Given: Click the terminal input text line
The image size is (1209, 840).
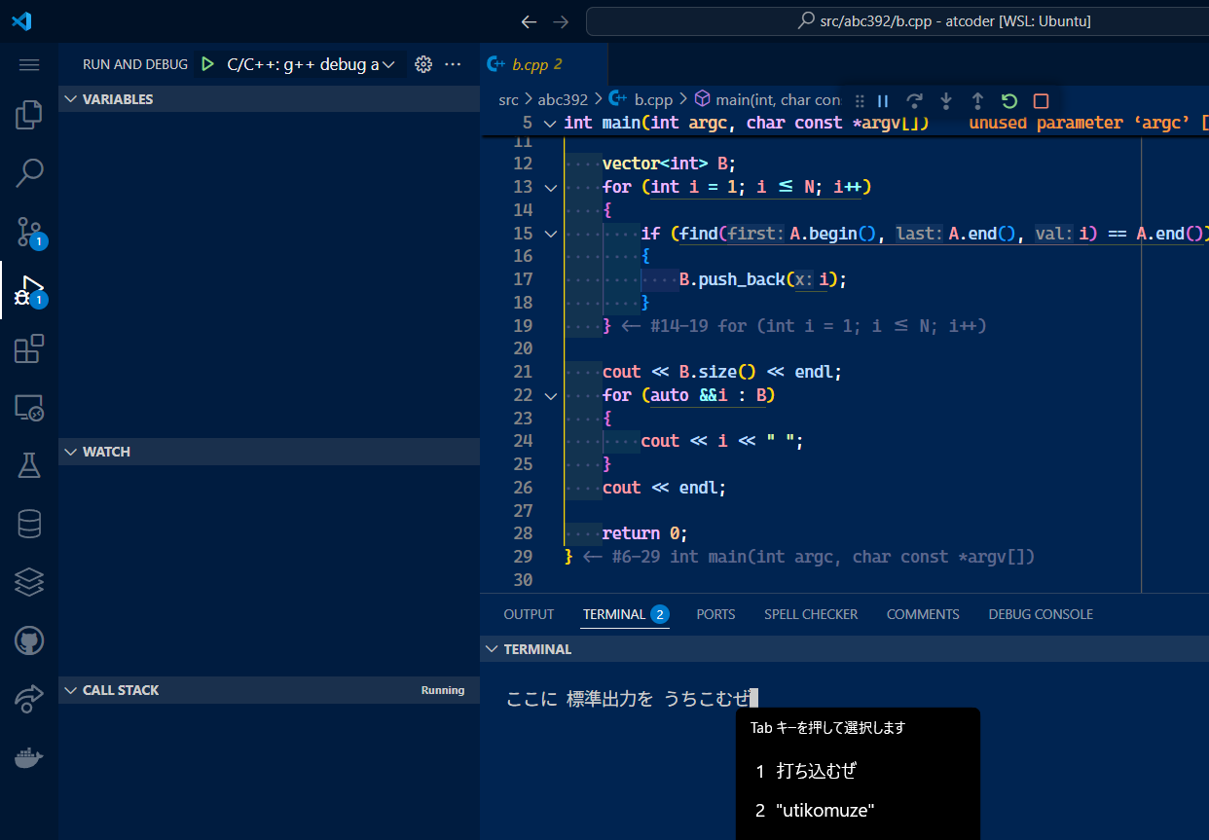Looking at the screenshot, I should pos(631,698).
